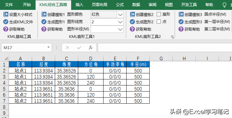
Task: Click 生成图形2 checkmark icon
Action: click(x=132, y=22)
